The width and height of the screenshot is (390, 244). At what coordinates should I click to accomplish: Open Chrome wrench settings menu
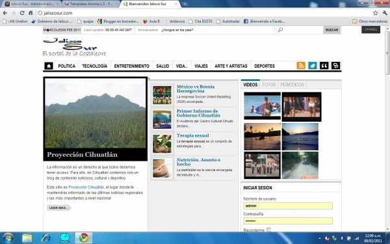click(385, 13)
